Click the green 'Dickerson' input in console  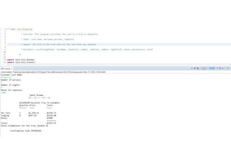click(6, 77)
